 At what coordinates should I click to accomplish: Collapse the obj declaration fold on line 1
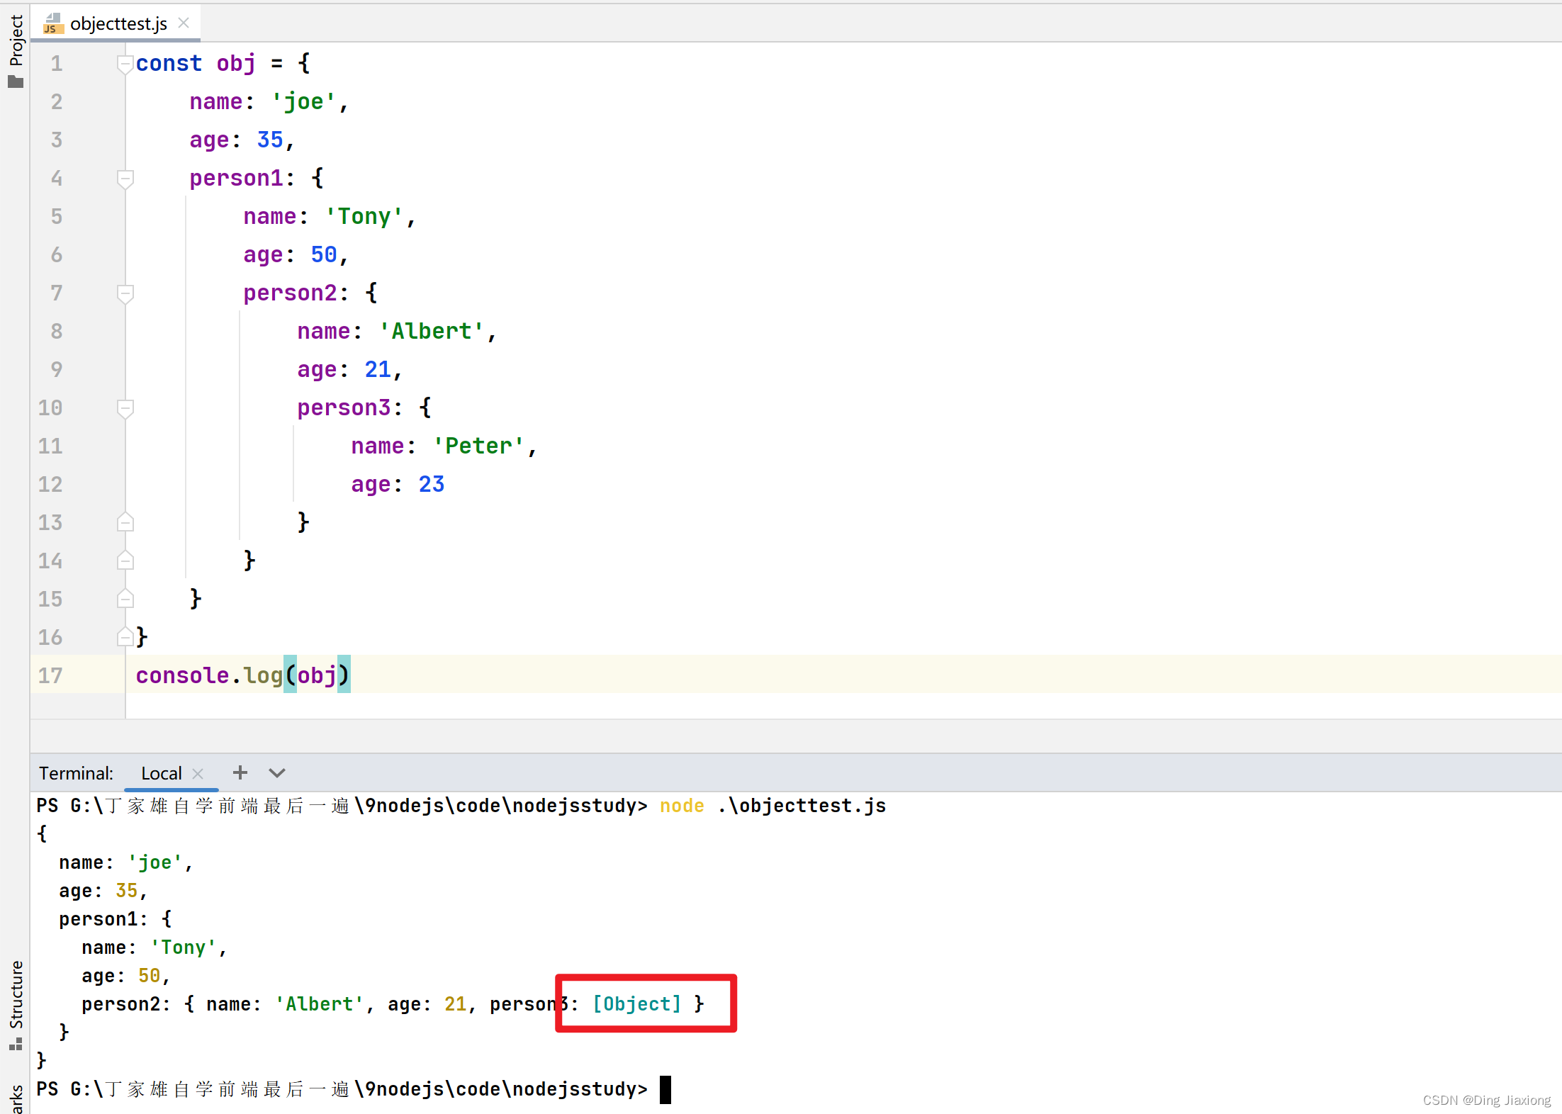125,64
